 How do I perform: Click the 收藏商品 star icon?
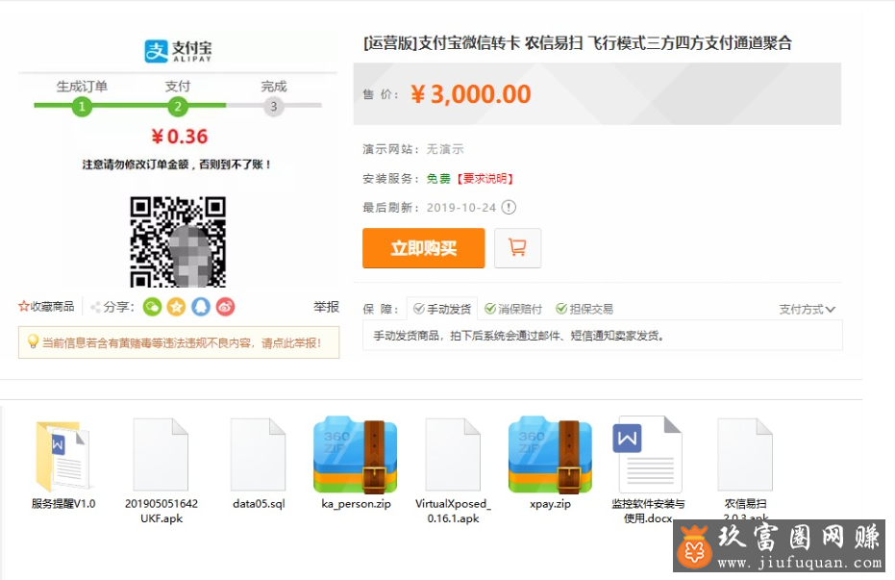pyautogui.click(x=23, y=307)
